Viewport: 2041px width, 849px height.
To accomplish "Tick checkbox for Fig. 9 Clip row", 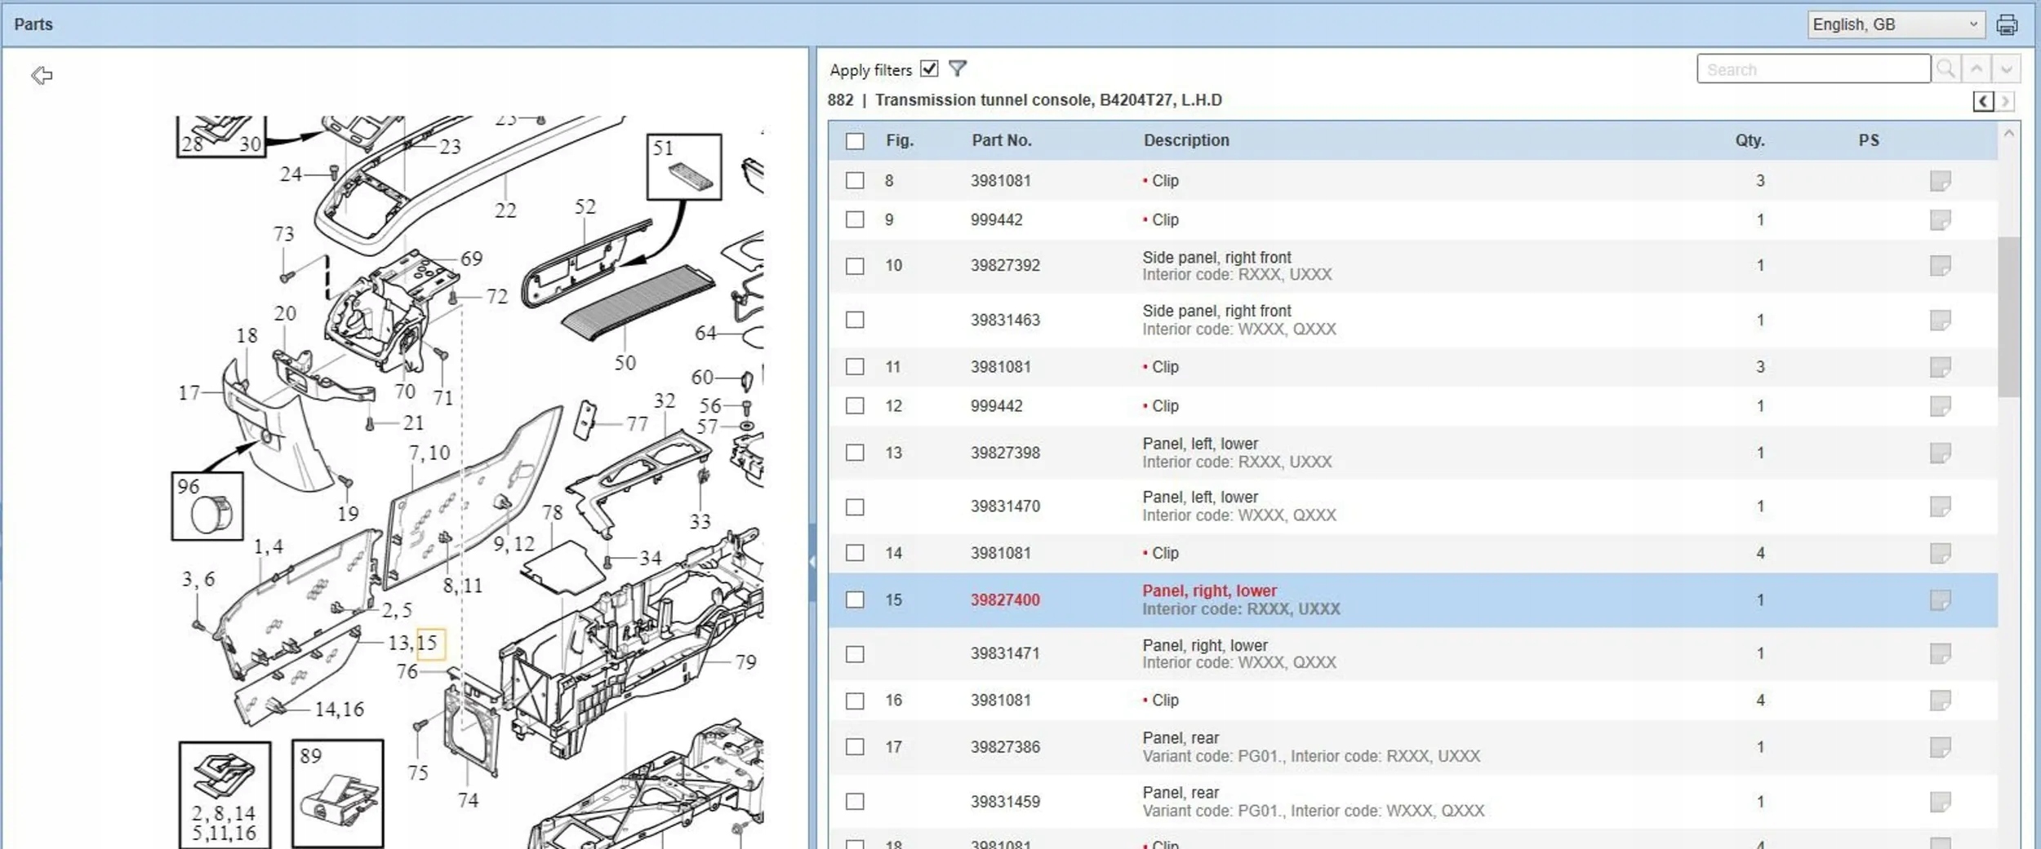I will 855,219.
